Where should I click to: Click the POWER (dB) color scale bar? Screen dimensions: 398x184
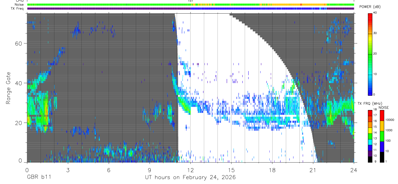click(370, 54)
